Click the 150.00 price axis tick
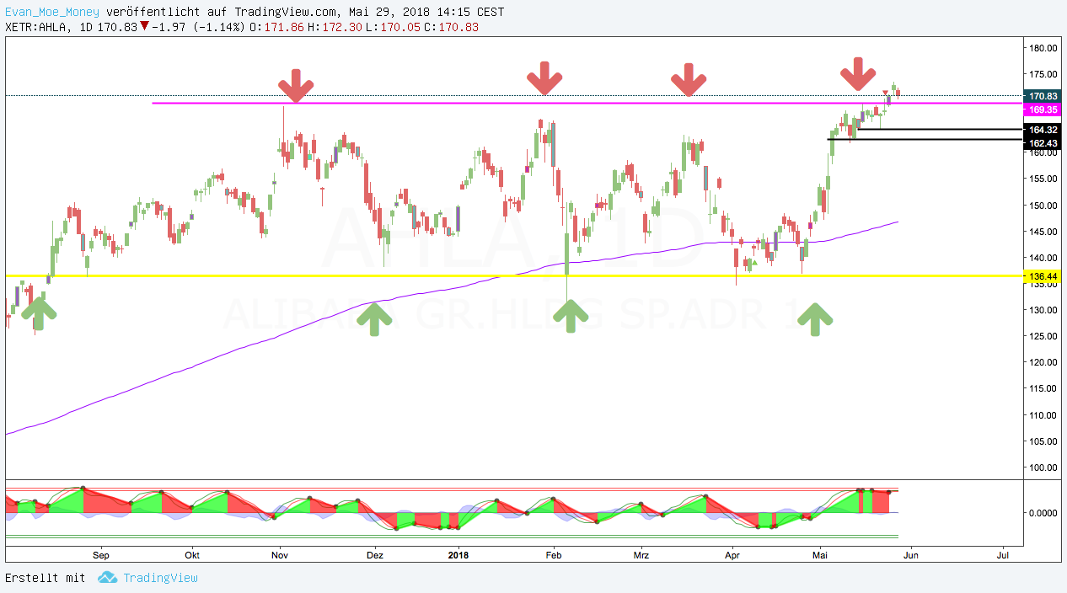 click(1043, 206)
